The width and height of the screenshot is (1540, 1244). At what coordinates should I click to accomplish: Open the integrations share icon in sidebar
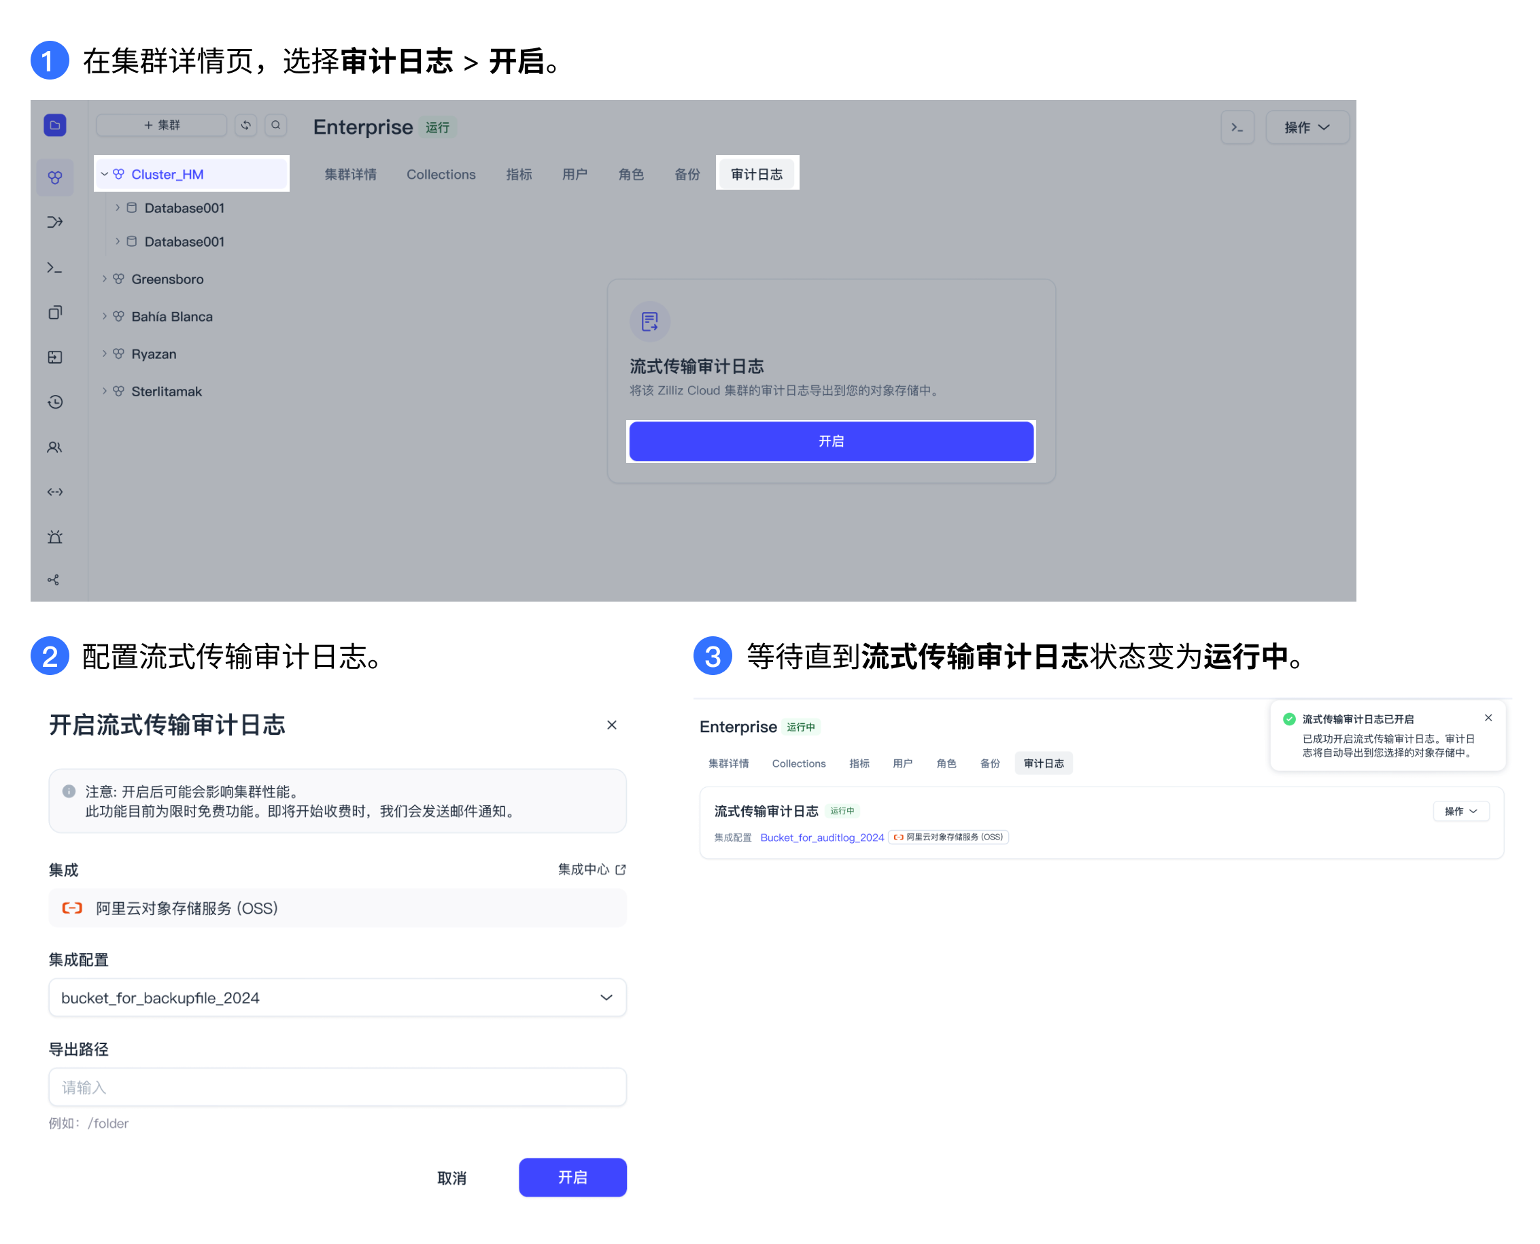(x=54, y=581)
